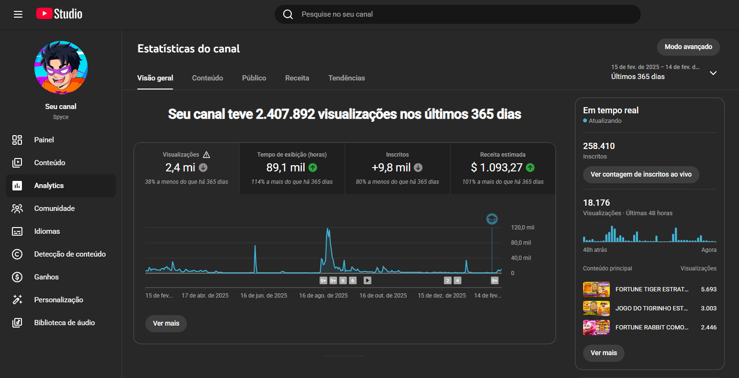
Task: Click the "16 de out. de 2025" date label
Action: 383,296
